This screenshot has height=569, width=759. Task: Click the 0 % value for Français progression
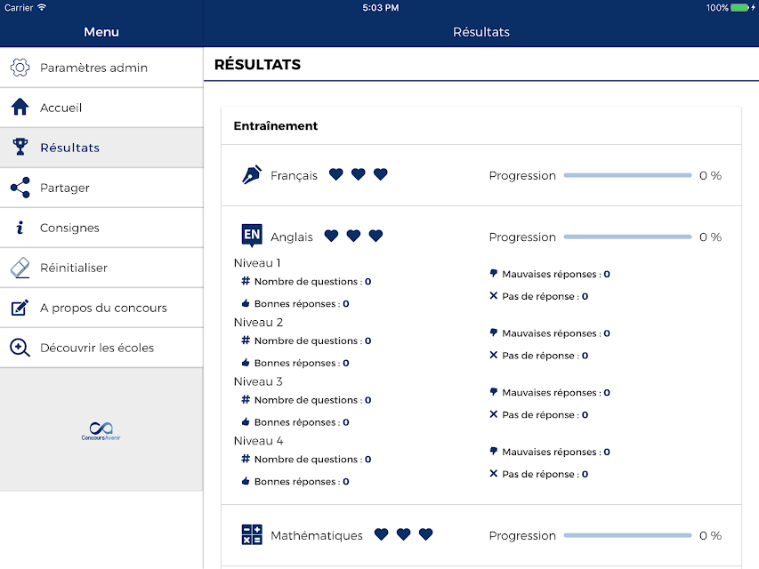pyautogui.click(x=710, y=175)
